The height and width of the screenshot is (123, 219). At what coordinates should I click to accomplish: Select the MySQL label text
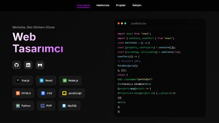point(72,106)
